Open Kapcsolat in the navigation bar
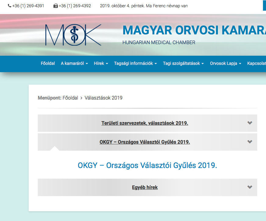Screen dimensions: 266x221 point(256,63)
